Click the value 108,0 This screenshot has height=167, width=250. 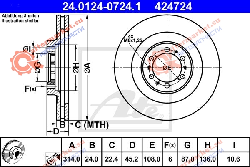[x=152, y=159]
